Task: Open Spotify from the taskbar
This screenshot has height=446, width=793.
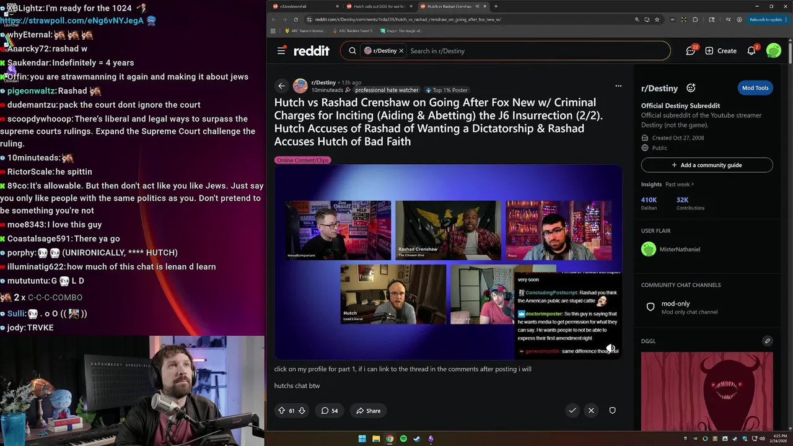Action: 403,439
